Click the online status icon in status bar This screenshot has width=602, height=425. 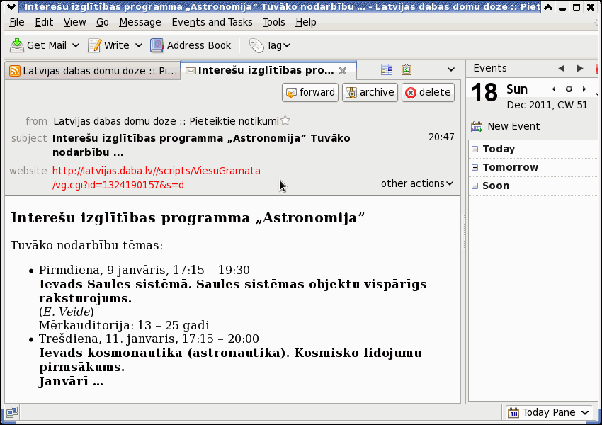(11, 412)
